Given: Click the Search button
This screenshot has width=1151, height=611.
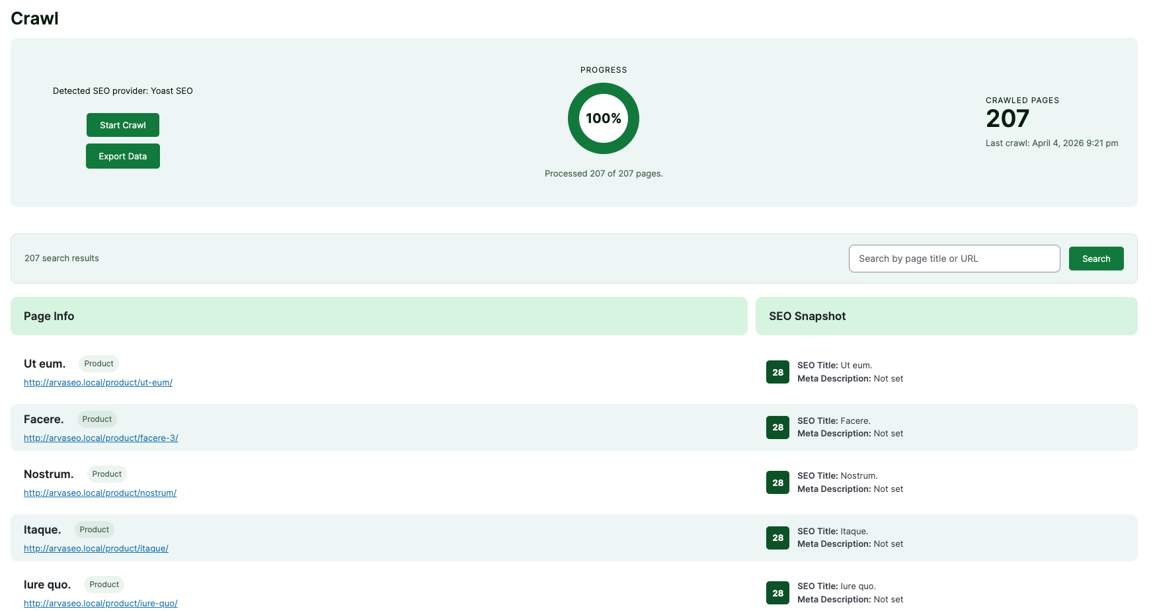Looking at the screenshot, I should pos(1096,259).
